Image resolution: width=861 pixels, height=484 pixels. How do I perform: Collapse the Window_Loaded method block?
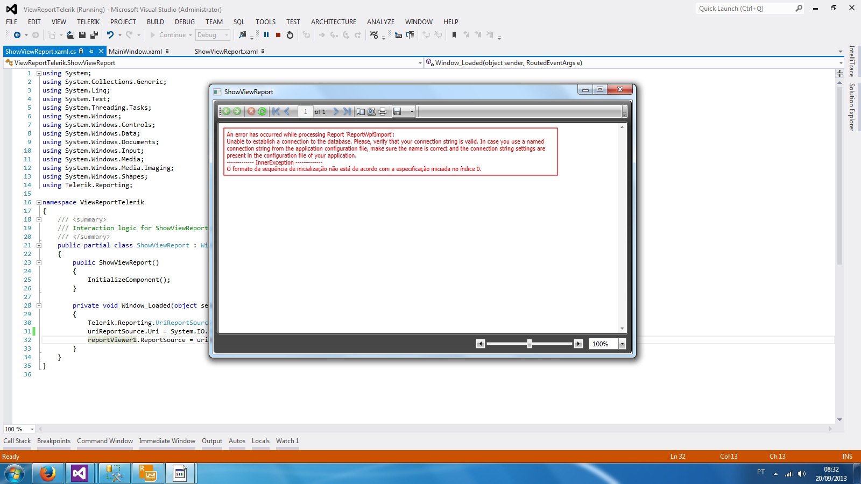tap(39, 305)
